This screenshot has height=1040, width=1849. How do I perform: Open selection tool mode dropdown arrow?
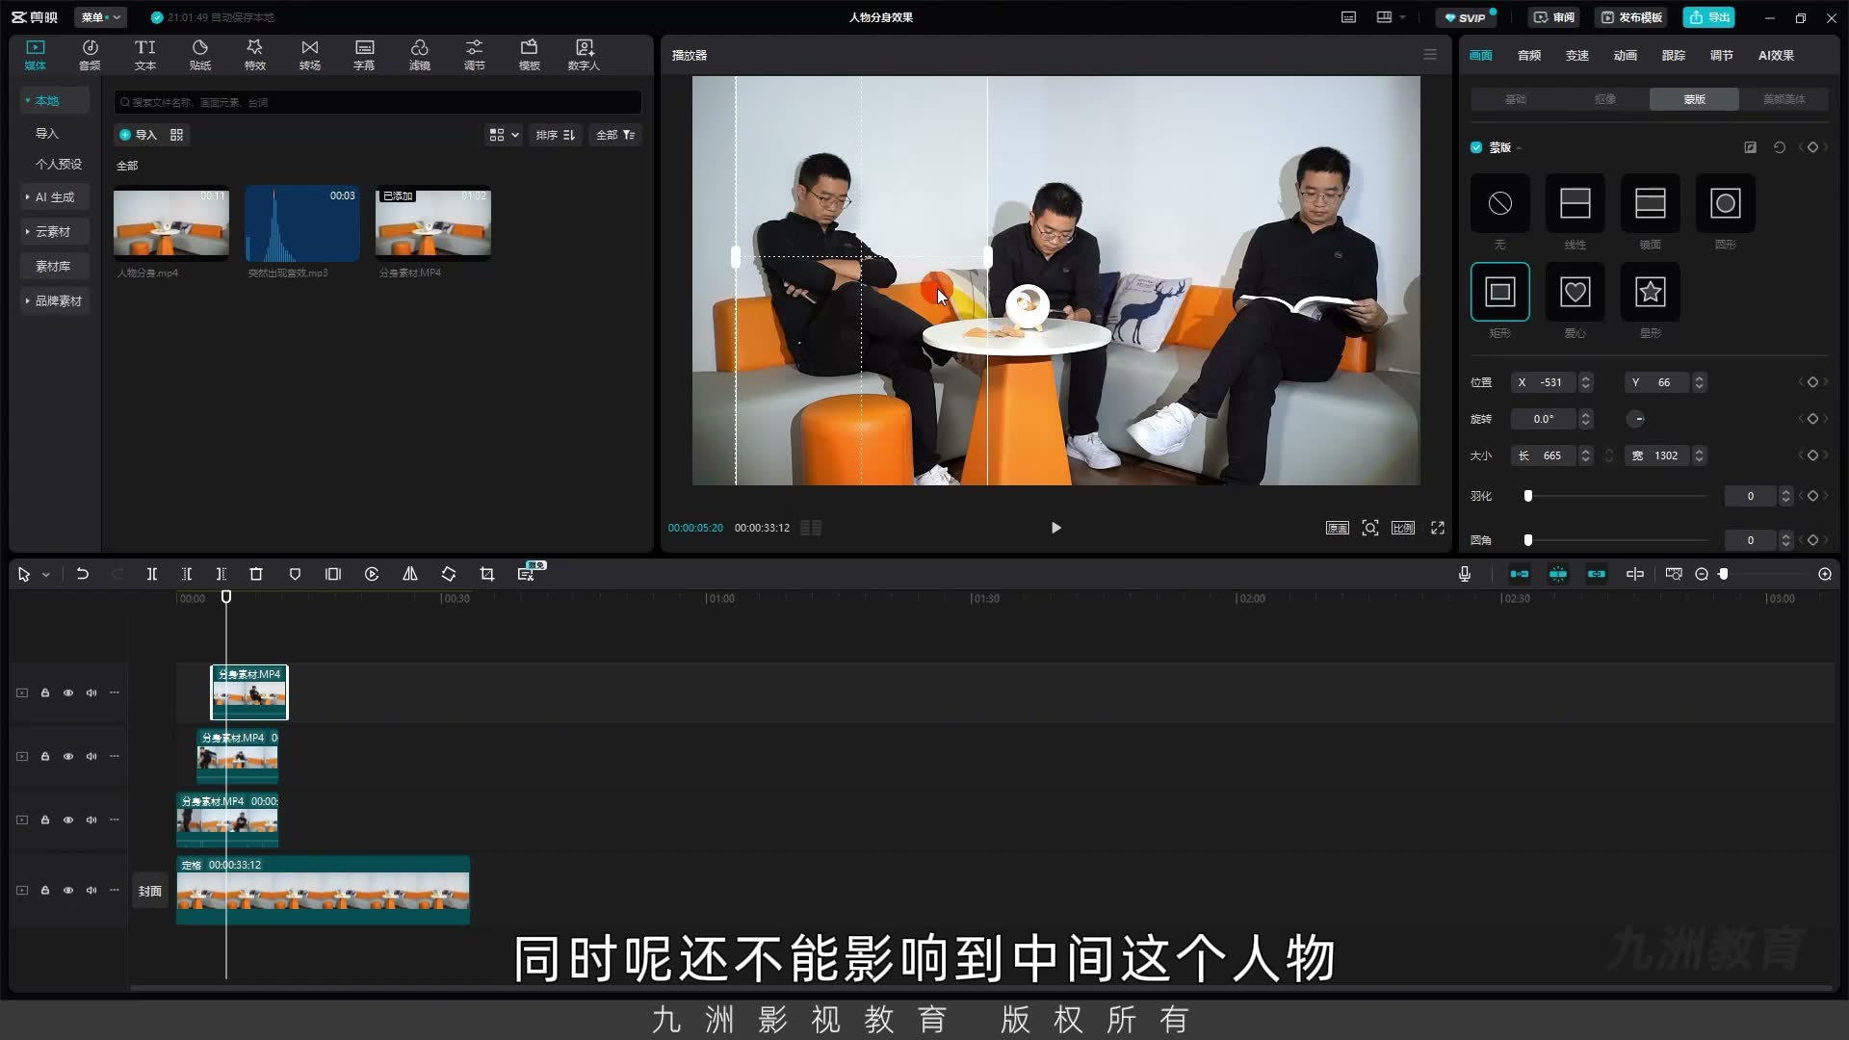pyautogui.click(x=45, y=575)
